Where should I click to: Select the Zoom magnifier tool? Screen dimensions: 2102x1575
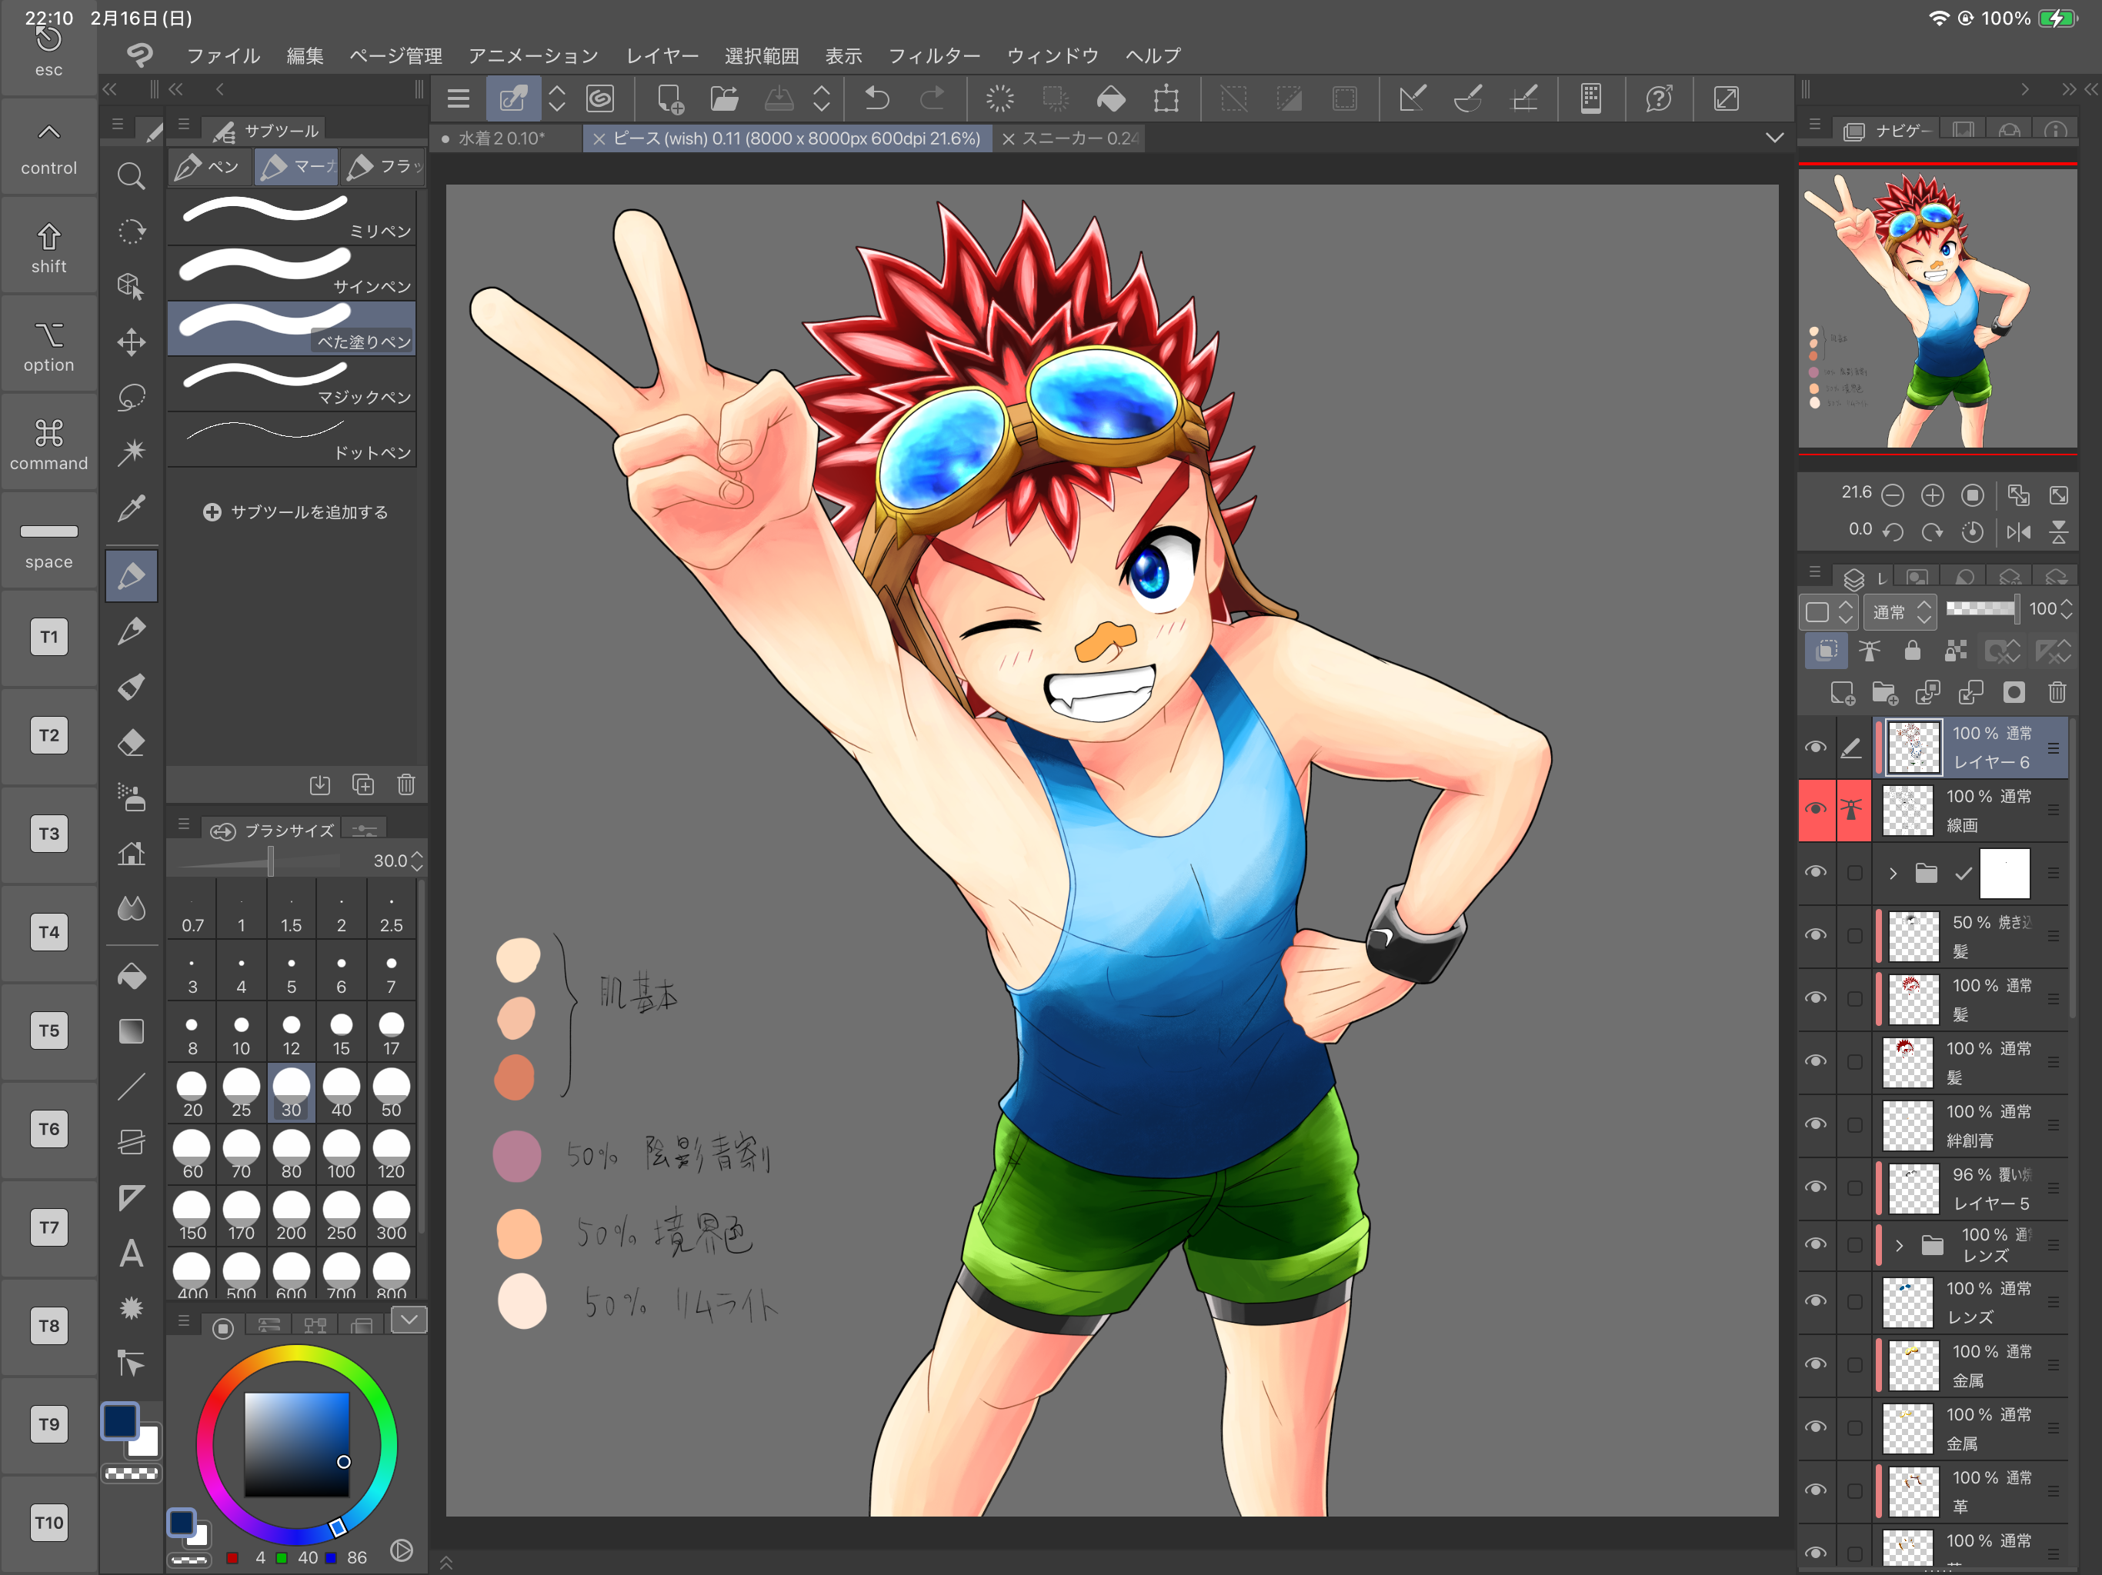[x=131, y=176]
